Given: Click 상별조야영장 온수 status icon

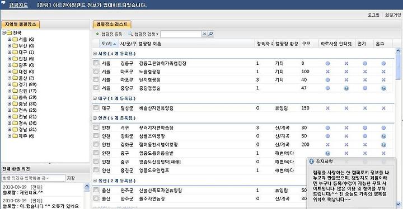Looking at the screenshot, I should pos(383,136).
